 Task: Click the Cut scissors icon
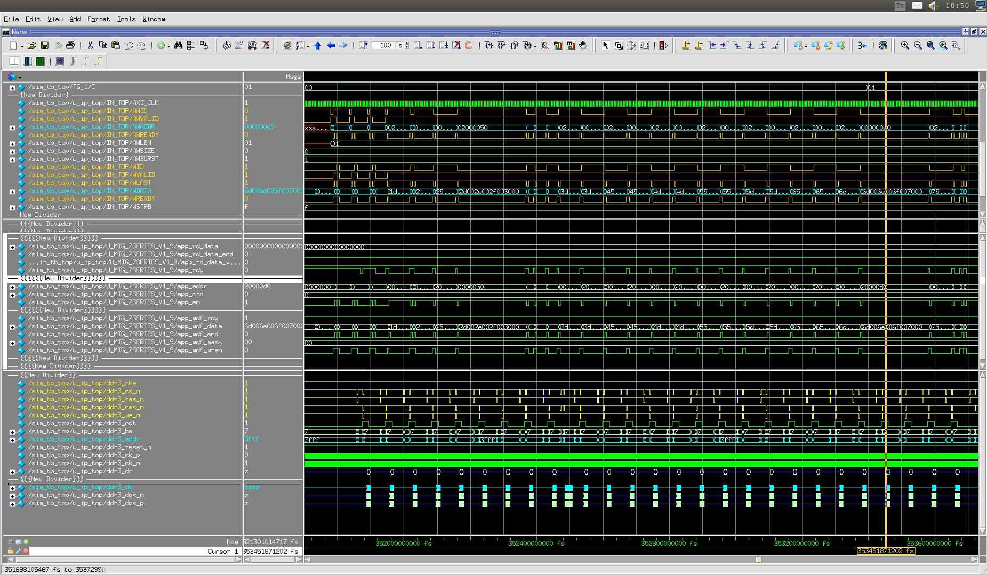pyautogui.click(x=90, y=46)
